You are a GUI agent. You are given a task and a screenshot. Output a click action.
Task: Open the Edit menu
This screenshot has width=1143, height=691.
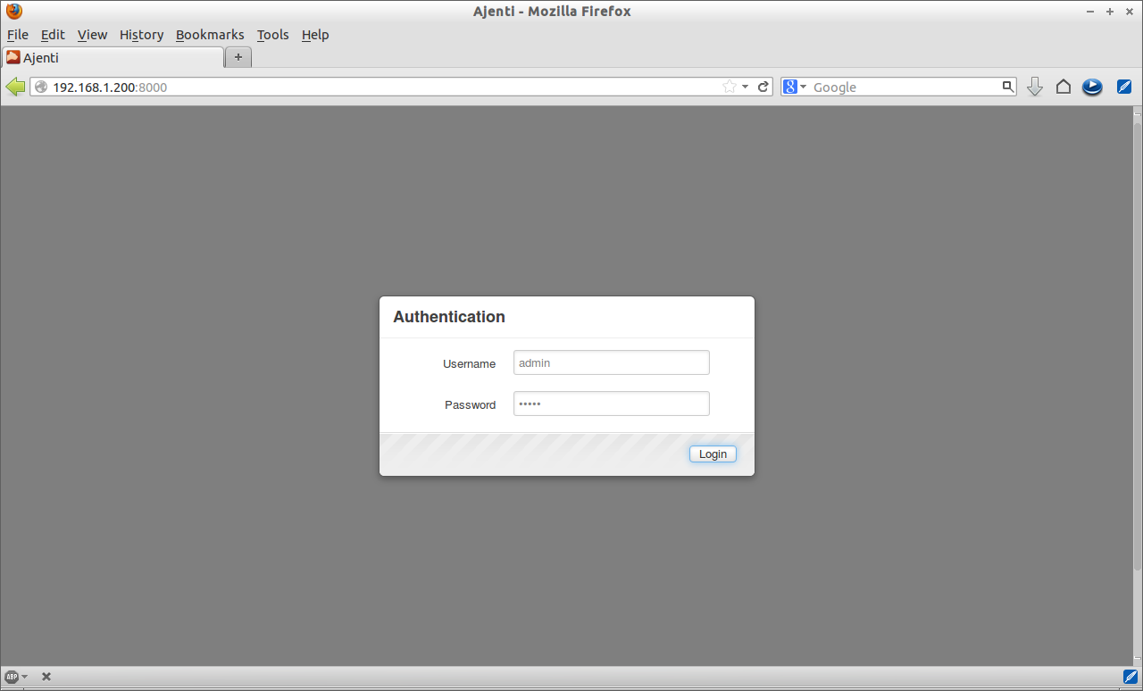tap(53, 35)
